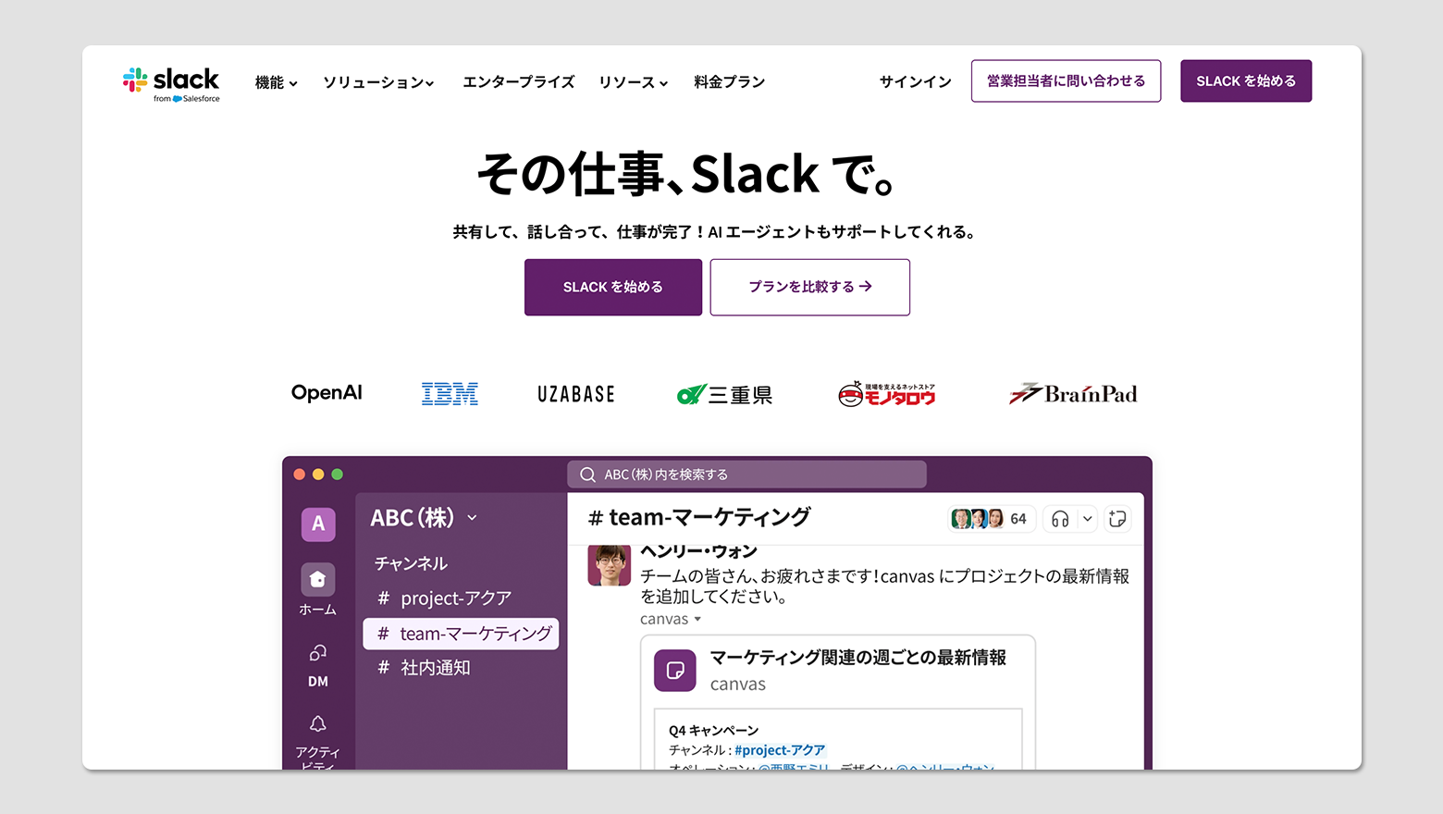Click the OpenAI logo

(x=327, y=393)
